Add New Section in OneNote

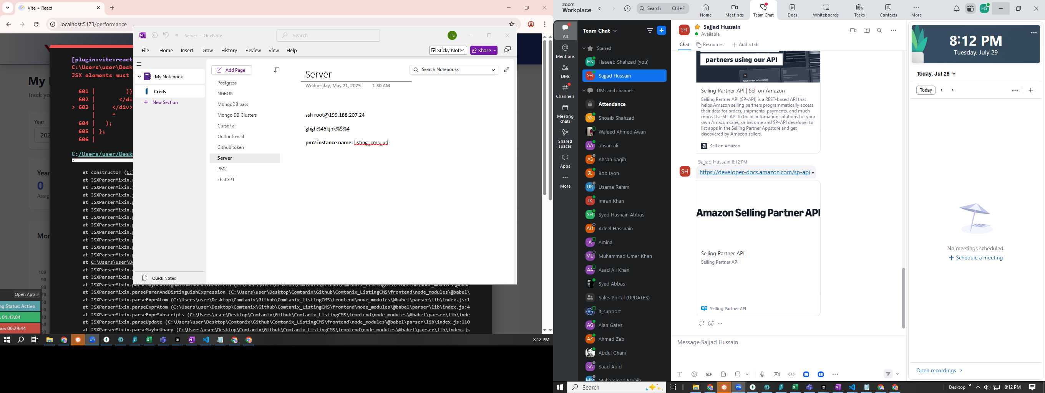tap(161, 102)
